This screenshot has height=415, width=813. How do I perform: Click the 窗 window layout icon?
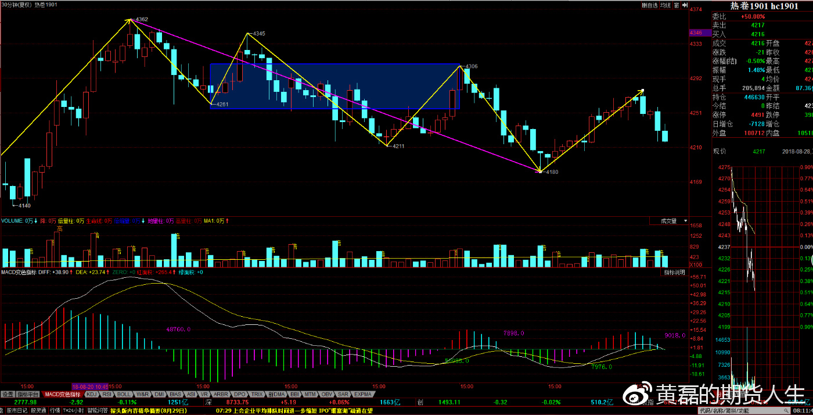coord(677,5)
